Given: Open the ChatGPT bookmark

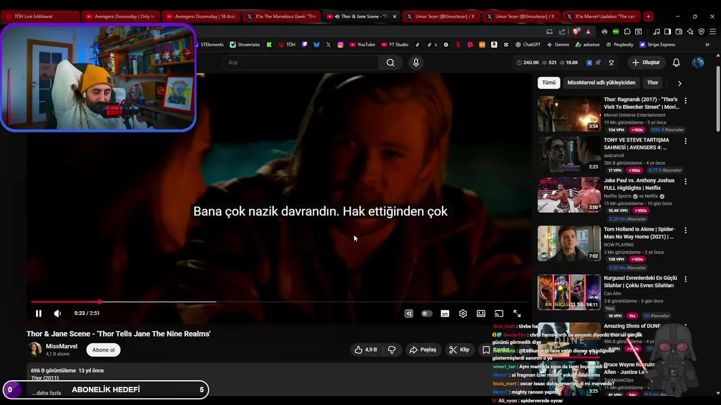Looking at the screenshot, I should click(527, 44).
